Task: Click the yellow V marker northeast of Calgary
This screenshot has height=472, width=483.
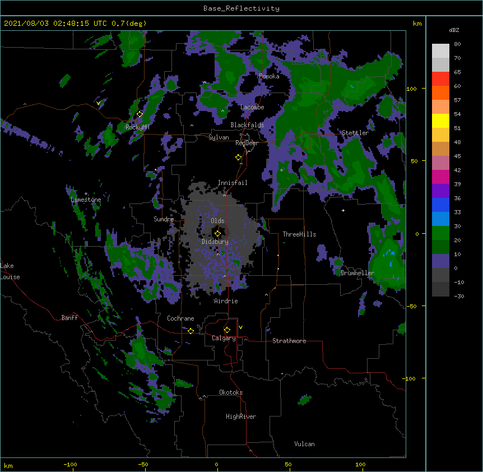Action: 240,327
